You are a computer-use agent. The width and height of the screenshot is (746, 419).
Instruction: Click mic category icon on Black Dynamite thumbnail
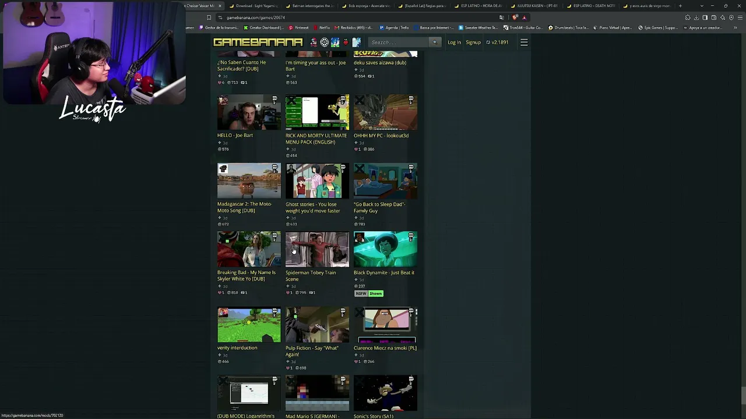(x=411, y=237)
